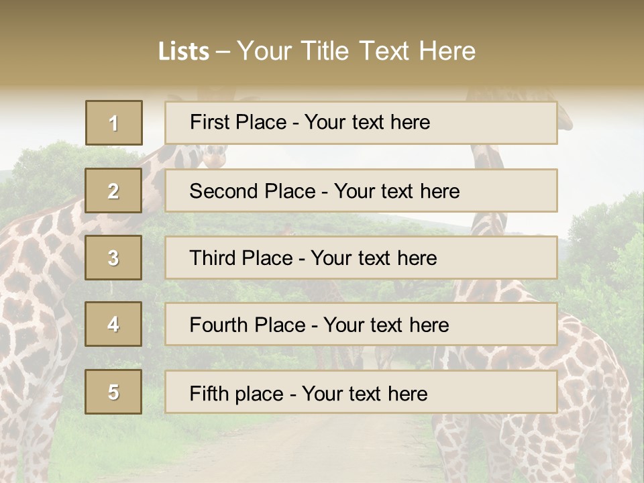
Task: Click the words 'Third Place'
Action: [x=241, y=258]
